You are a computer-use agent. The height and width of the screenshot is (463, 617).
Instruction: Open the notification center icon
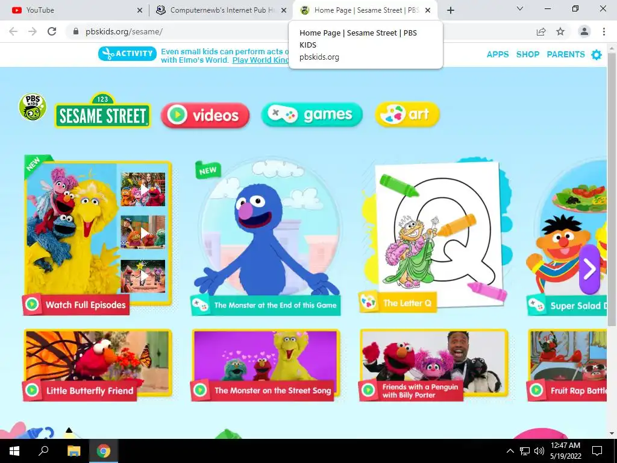tap(597, 451)
